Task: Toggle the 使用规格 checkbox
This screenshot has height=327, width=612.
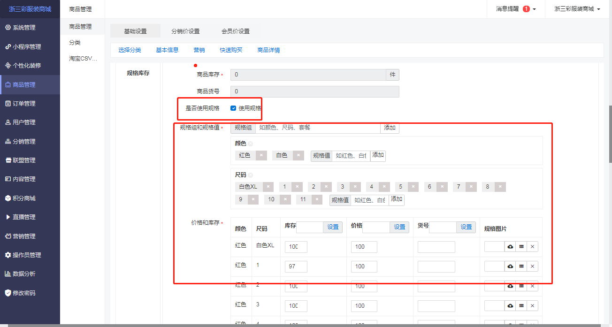Action: 233,108
